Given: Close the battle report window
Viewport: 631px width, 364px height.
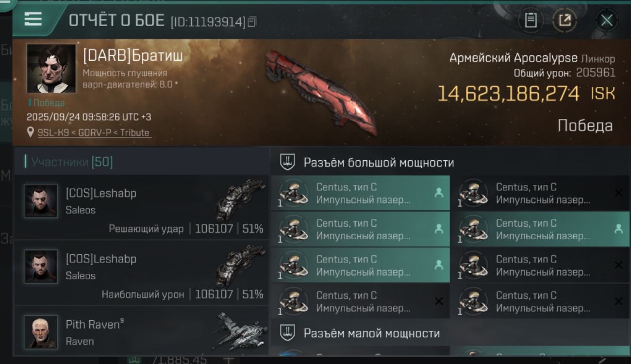Looking at the screenshot, I should pyautogui.click(x=606, y=20).
